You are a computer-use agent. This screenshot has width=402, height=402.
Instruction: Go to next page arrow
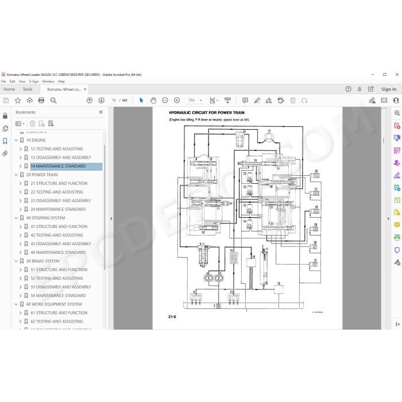tap(101, 100)
